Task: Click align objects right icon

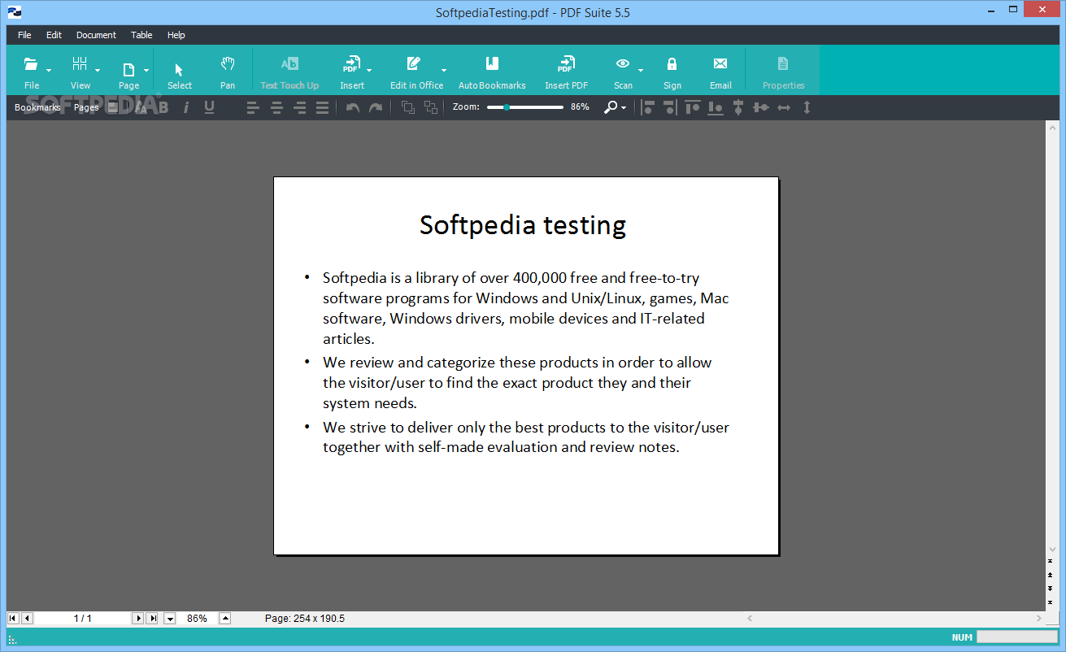Action: coord(669,107)
